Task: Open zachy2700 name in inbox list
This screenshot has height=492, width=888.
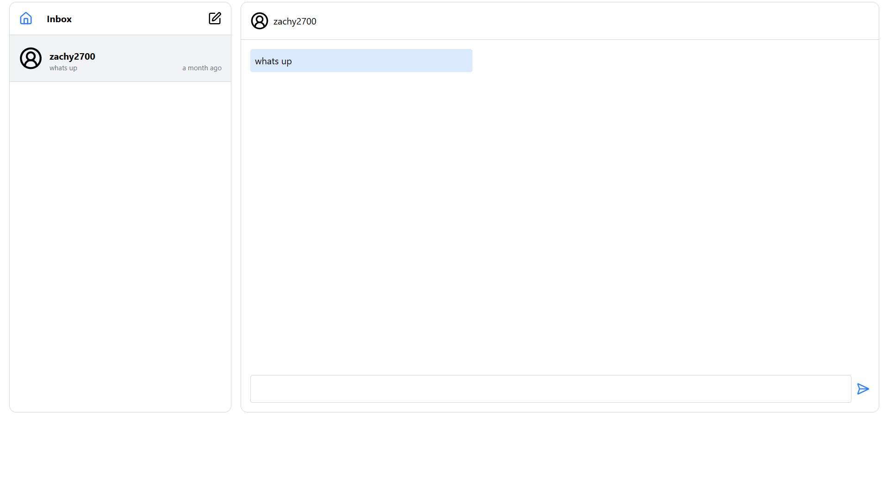Action: pos(72,56)
